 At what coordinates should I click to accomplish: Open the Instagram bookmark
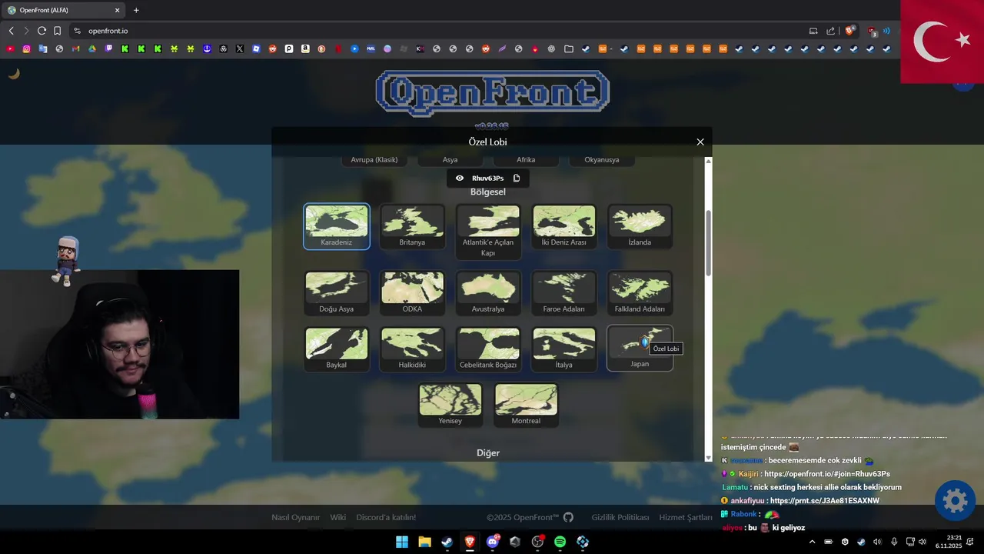coord(26,48)
